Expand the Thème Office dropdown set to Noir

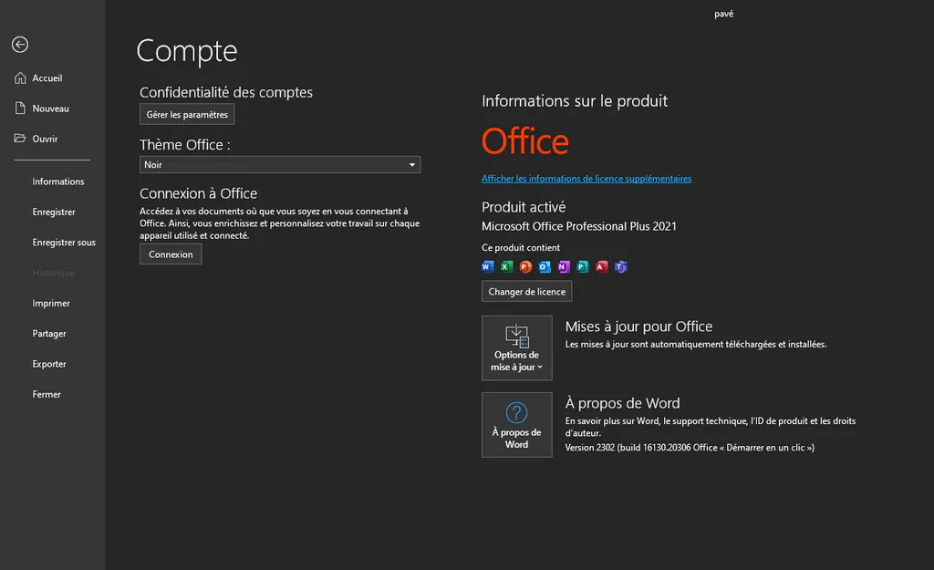(280, 164)
